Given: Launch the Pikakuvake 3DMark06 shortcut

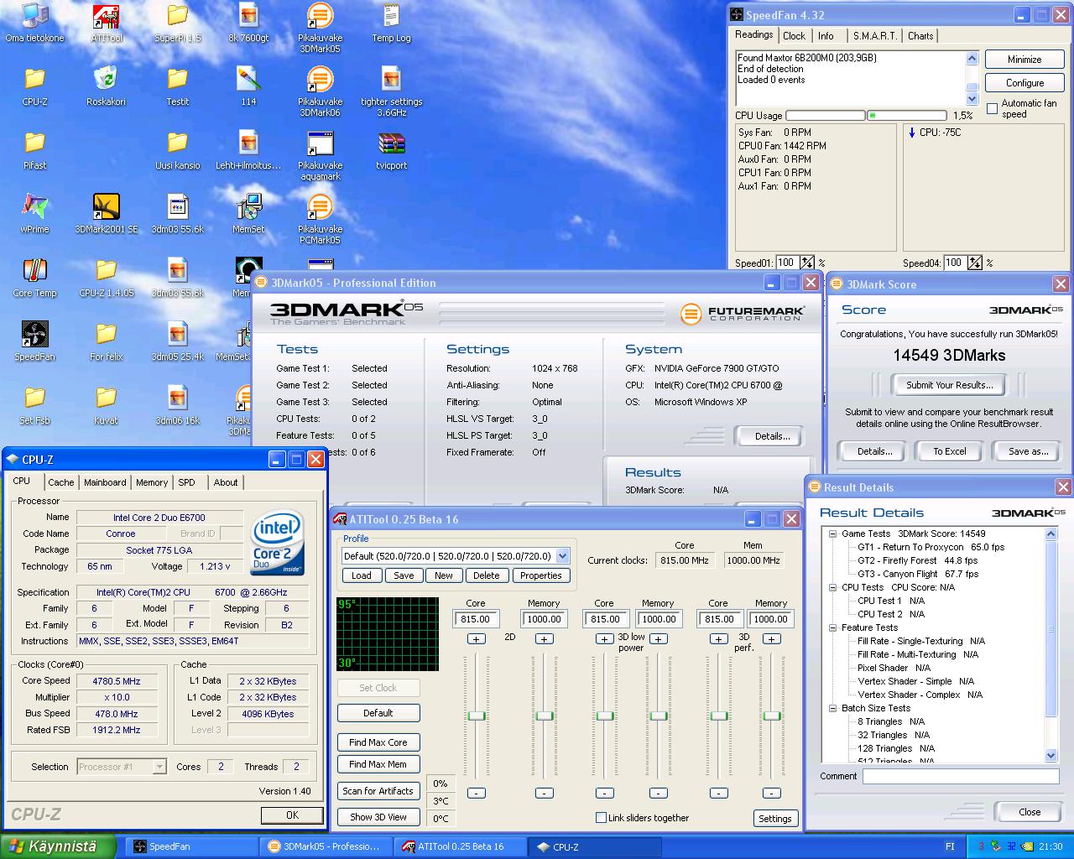Looking at the screenshot, I should [320, 92].
